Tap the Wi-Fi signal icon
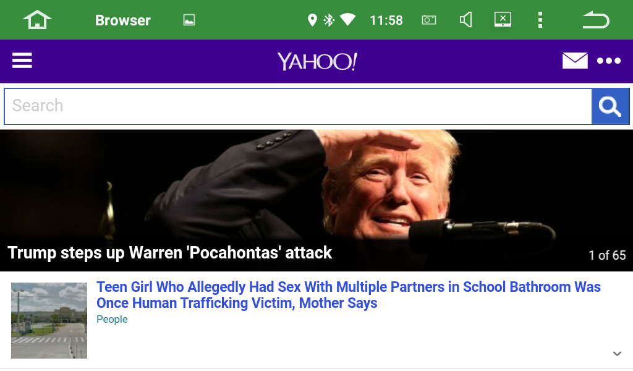 coord(347,20)
